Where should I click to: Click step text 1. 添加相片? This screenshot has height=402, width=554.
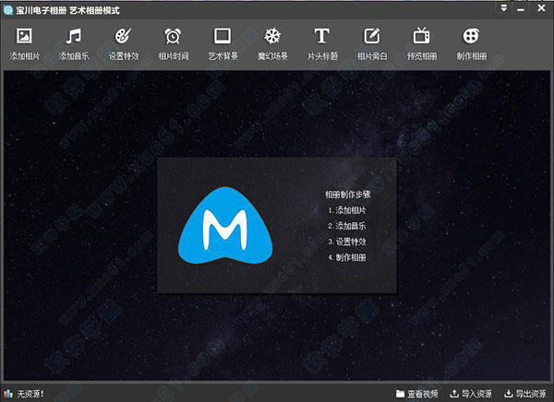coord(346,210)
